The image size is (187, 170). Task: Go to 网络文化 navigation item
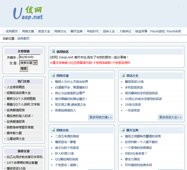tap(60, 31)
